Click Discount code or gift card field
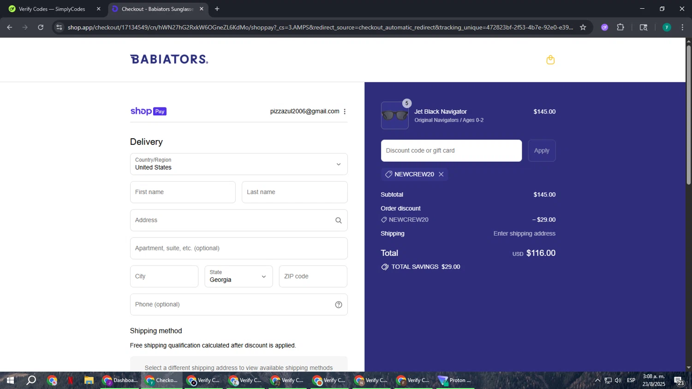 (x=451, y=151)
